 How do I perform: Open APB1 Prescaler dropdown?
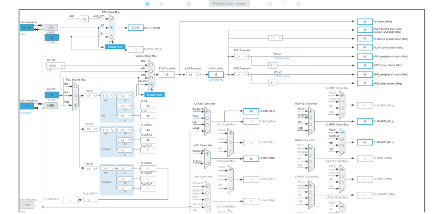tap(242, 57)
